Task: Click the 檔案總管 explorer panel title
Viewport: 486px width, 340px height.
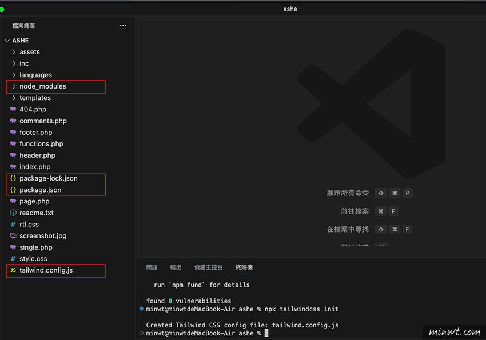Action: pyautogui.click(x=24, y=25)
